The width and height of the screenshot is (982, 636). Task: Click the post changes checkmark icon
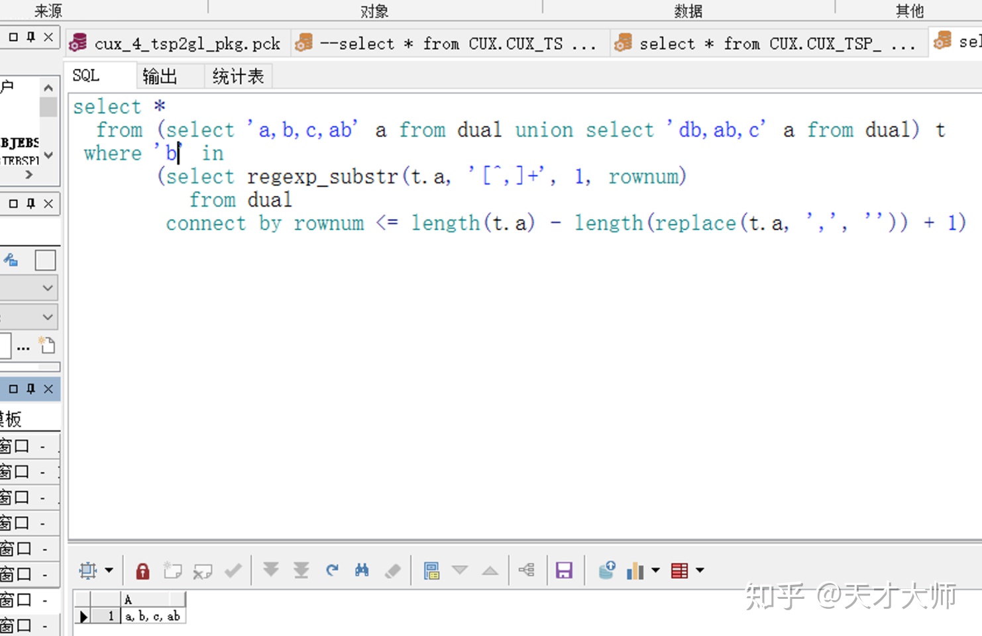tap(233, 570)
